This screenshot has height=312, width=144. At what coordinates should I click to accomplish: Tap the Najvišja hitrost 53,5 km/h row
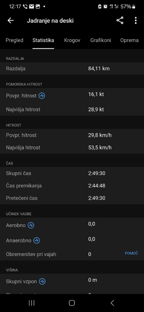tap(72, 147)
